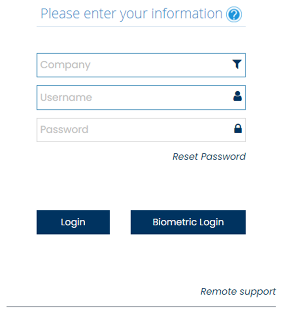The height and width of the screenshot is (313, 283).
Task: Click the Login button
Action: click(73, 222)
